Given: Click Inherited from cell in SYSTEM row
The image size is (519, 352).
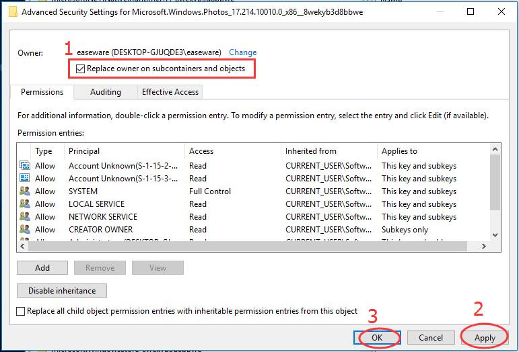Looking at the screenshot, I should click(328, 191).
